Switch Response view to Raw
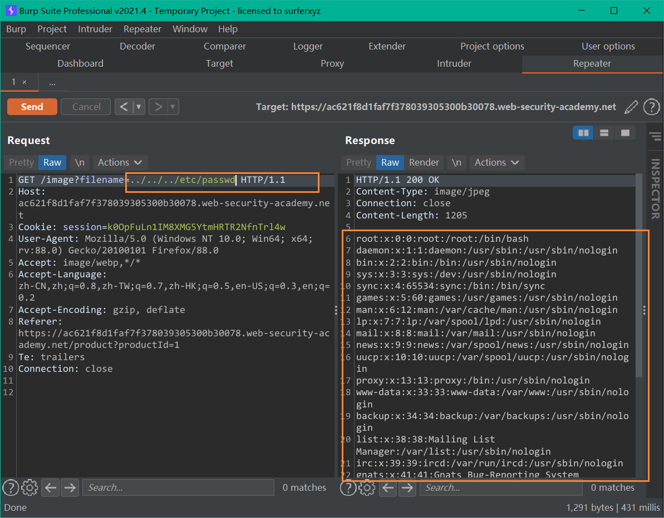Viewport: 664px width, 518px height. click(390, 162)
